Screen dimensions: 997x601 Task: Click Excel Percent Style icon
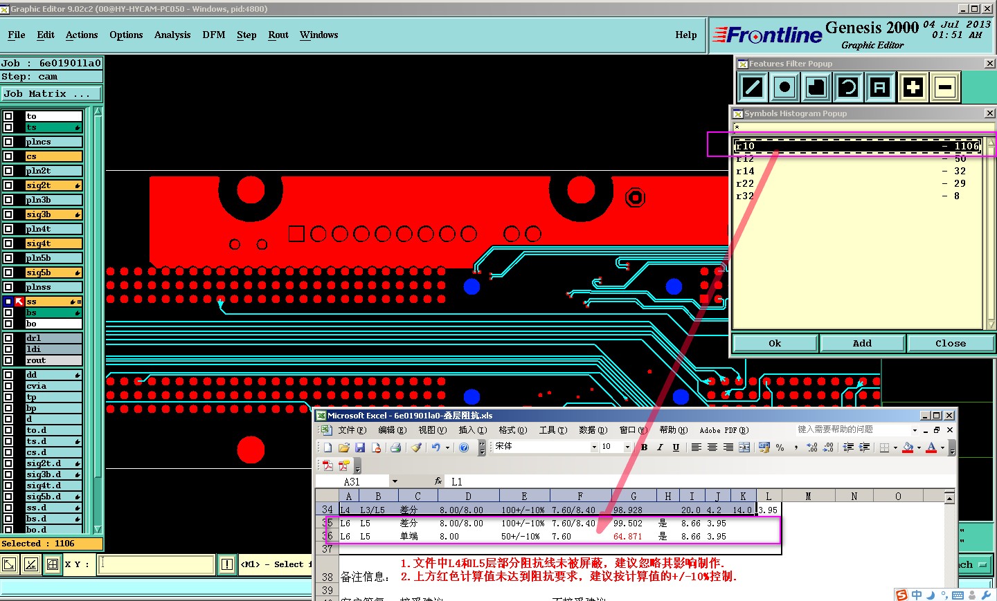(x=780, y=447)
